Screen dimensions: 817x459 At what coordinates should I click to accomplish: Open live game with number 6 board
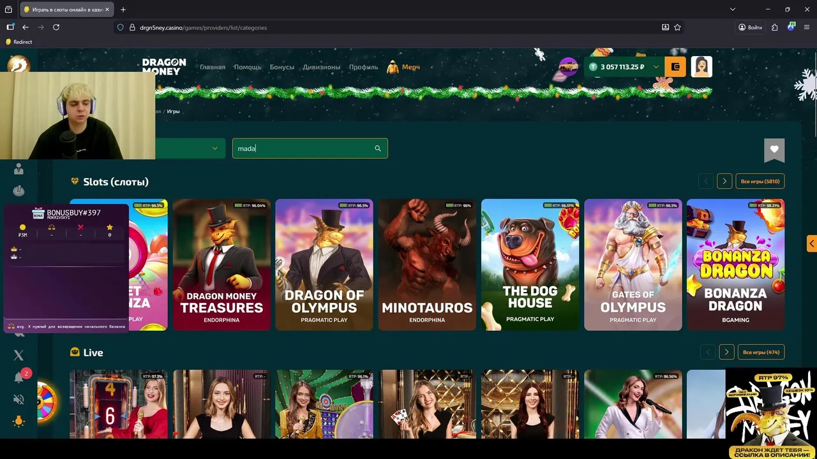pos(119,404)
